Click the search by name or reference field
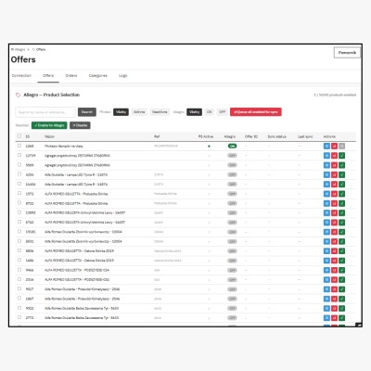This screenshot has height=371, width=371. point(45,112)
